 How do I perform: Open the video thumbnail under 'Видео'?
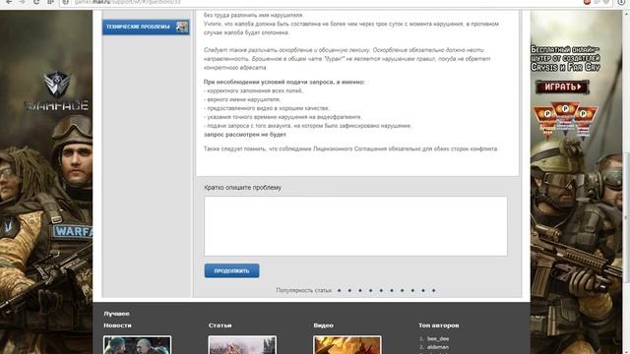[347, 345]
